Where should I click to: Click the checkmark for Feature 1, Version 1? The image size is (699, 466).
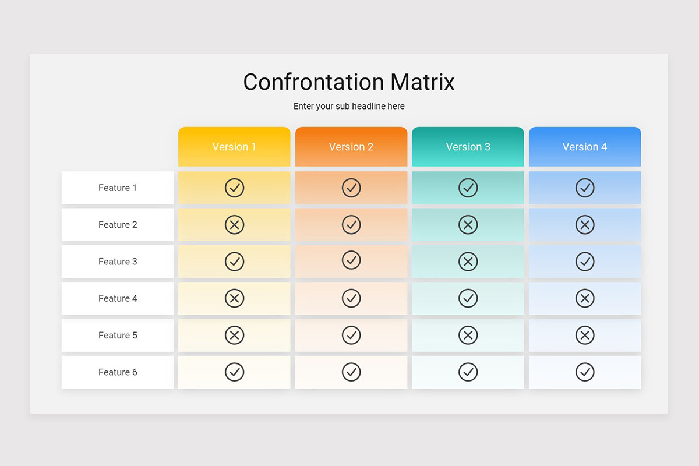click(234, 188)
